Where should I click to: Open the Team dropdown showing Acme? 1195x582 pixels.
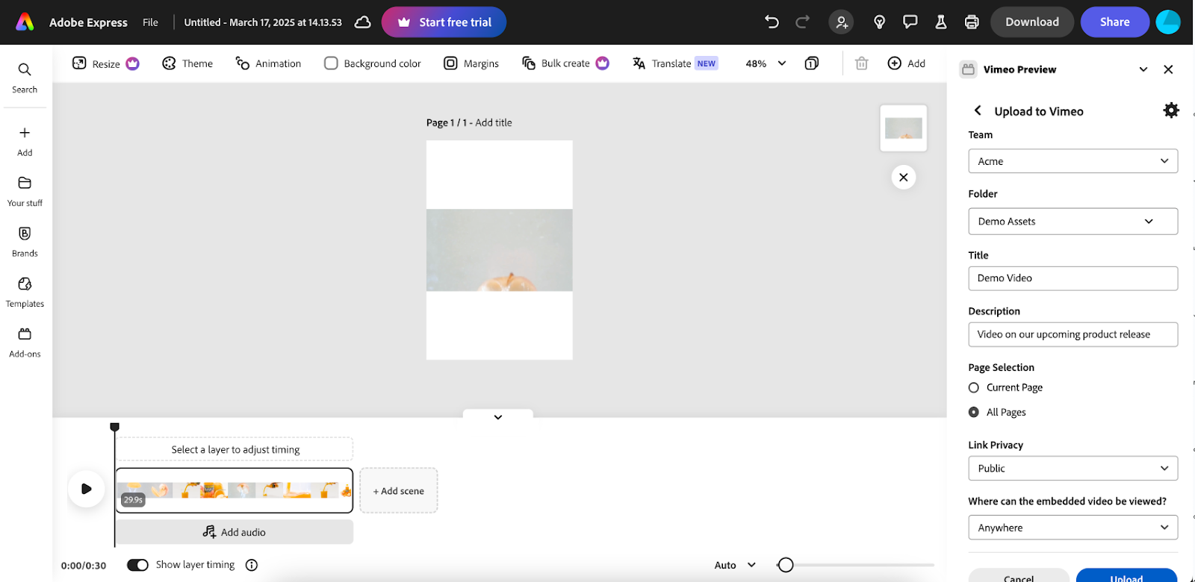click(x=1073, y=161)
